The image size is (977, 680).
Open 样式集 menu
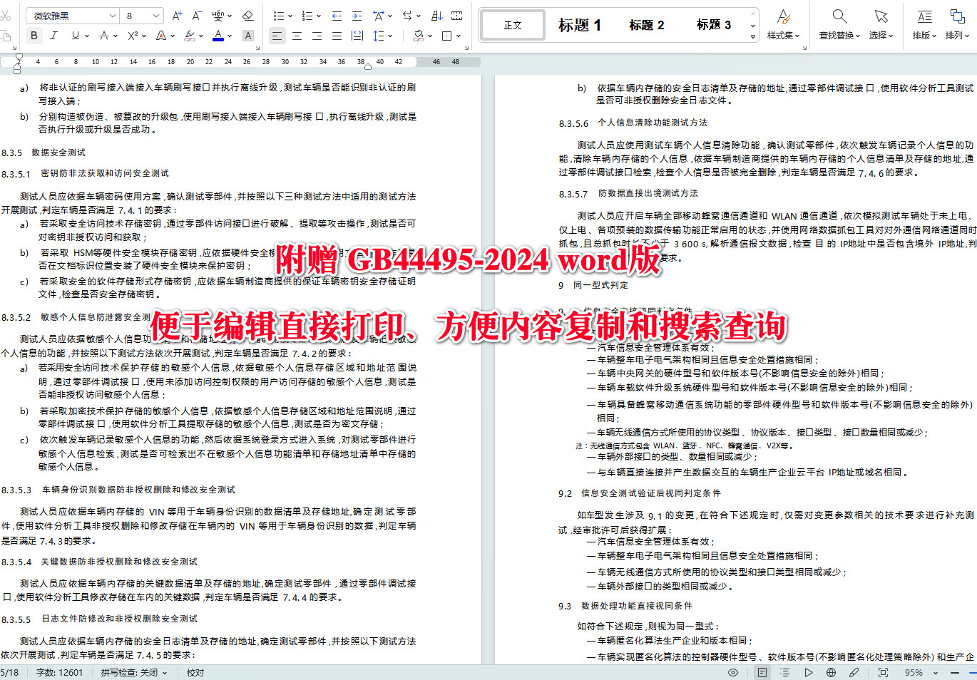click(x=783, y=24)
